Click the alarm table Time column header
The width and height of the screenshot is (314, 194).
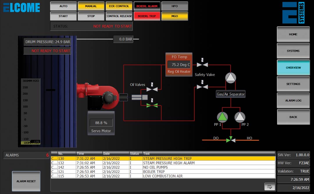pos(89,154)
